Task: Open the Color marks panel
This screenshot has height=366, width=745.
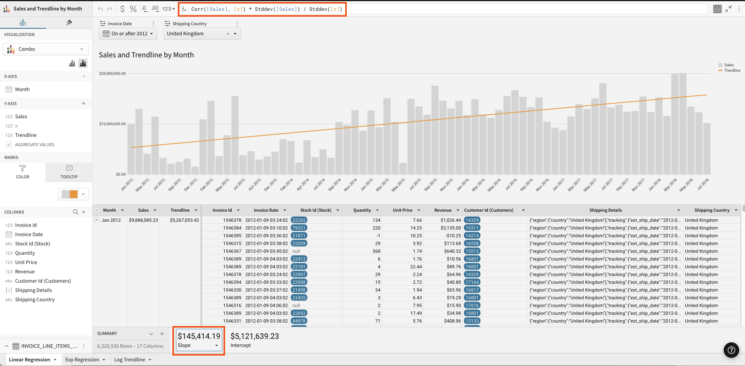Action: tap(22, 172)
